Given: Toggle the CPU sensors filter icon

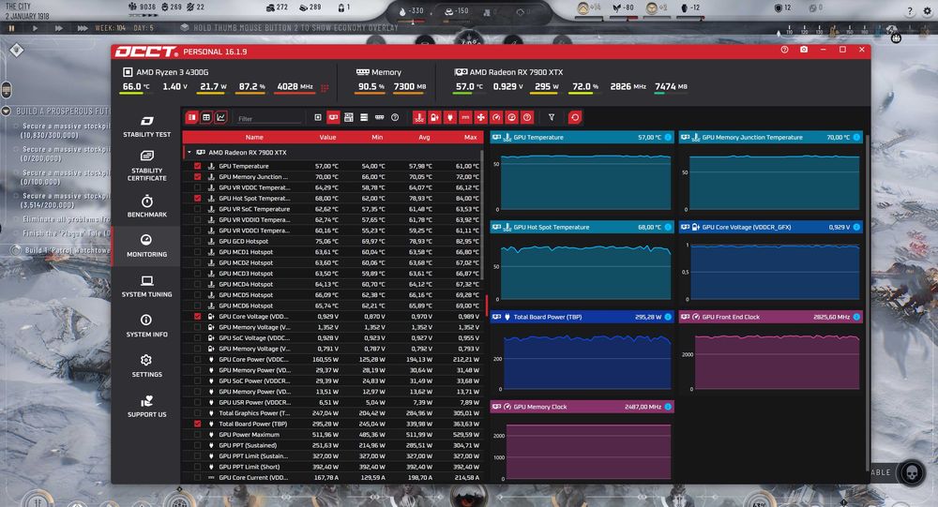Looking at the screenshot, I should pos(318,117).
